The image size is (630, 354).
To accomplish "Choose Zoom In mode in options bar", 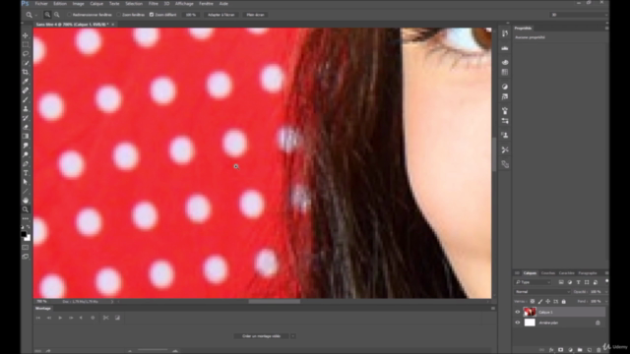I will tap(47, 15).
